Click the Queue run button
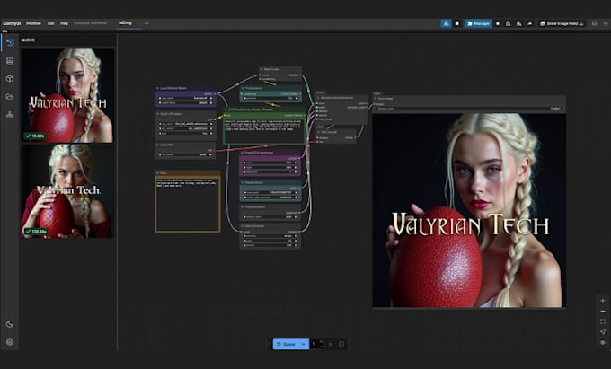 point(288,344)
